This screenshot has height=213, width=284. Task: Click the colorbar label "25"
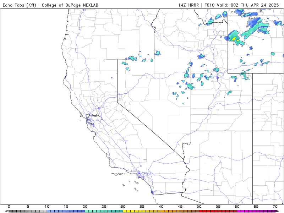[x=104, y=207]
